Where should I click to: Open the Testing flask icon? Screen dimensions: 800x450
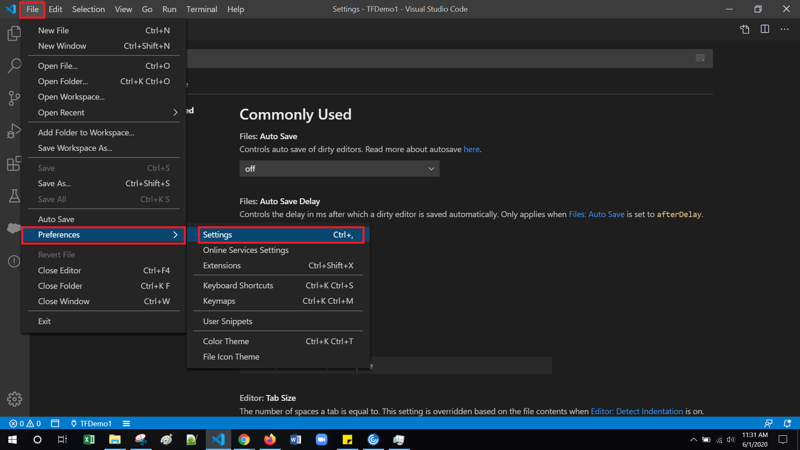(14, 196)
